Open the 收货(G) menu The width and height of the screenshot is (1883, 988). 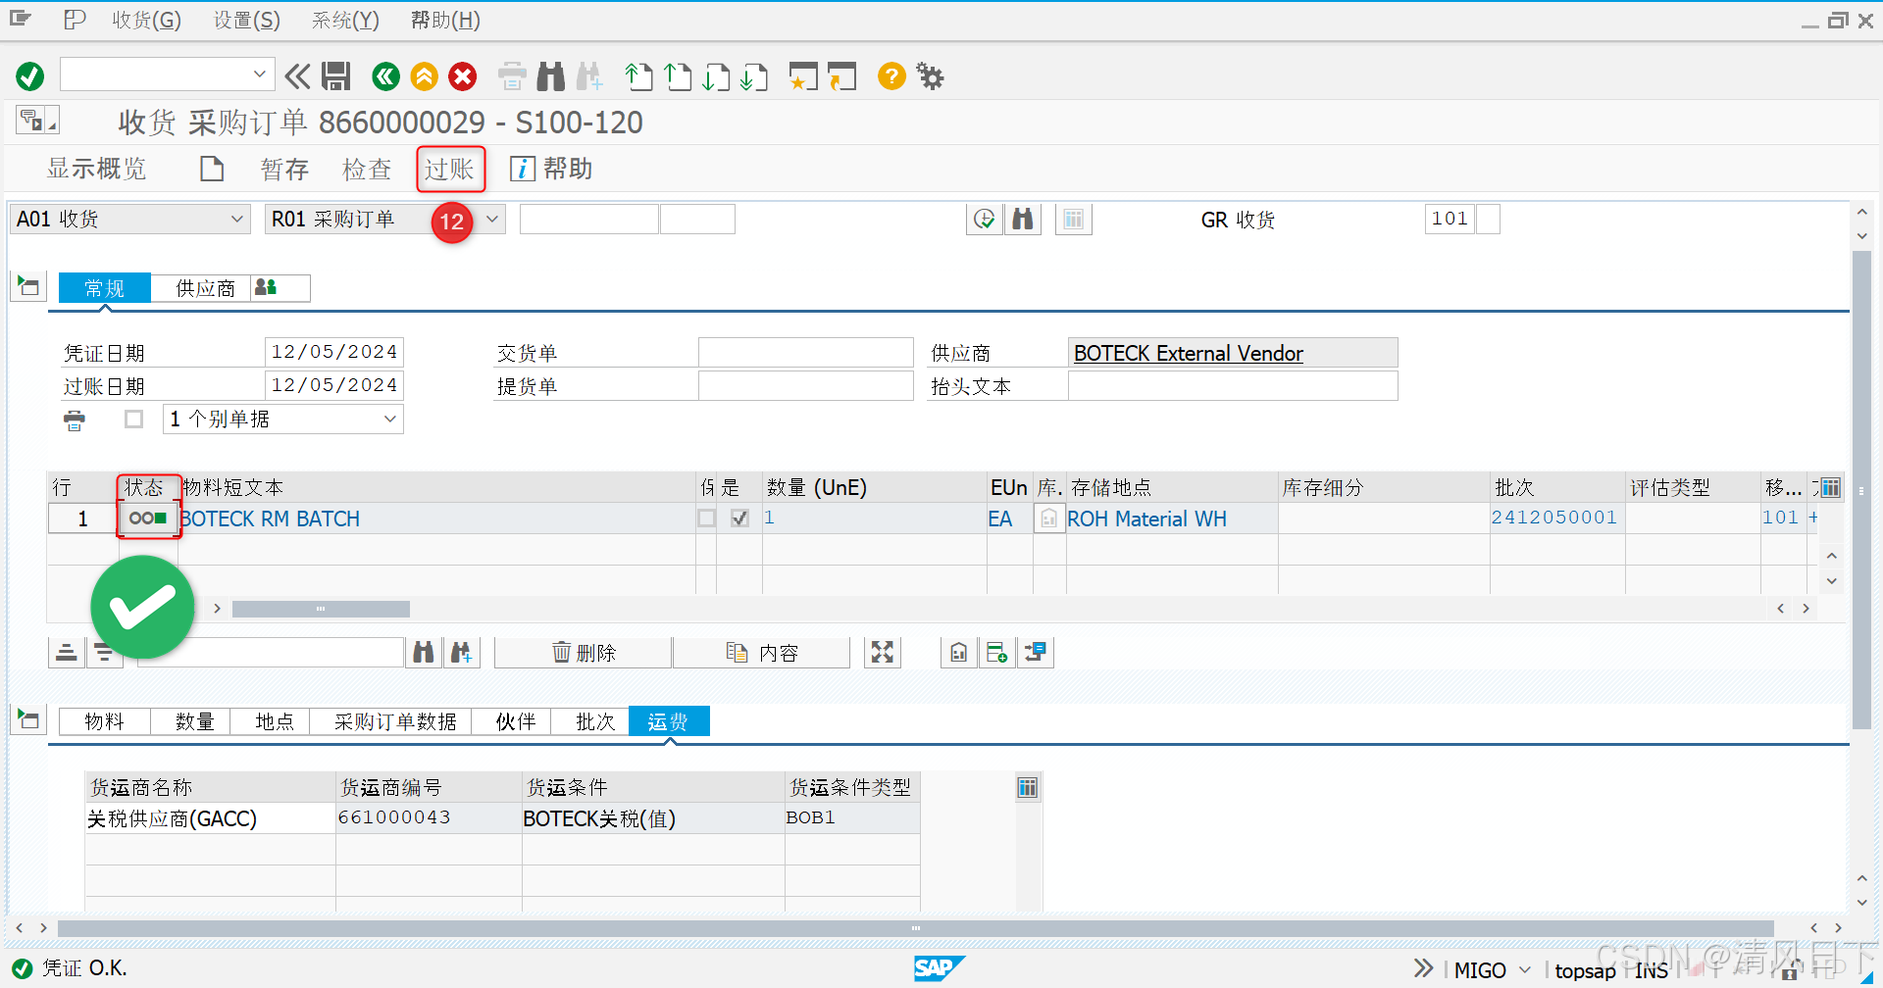(146, 21)
